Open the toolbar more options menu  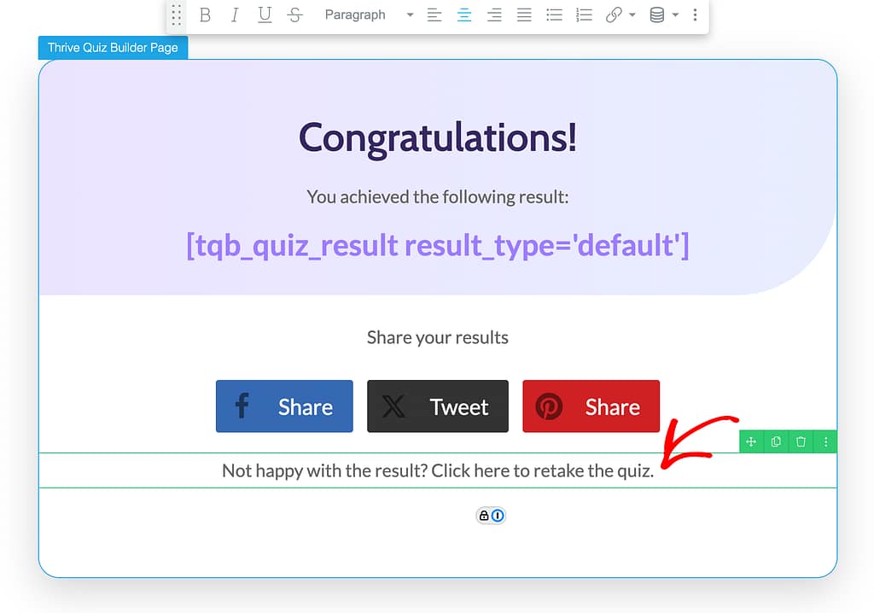coord(695,15)
